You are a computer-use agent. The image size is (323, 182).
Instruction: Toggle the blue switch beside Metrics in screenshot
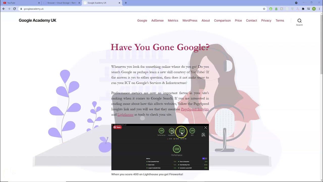(x=204, y=158)
